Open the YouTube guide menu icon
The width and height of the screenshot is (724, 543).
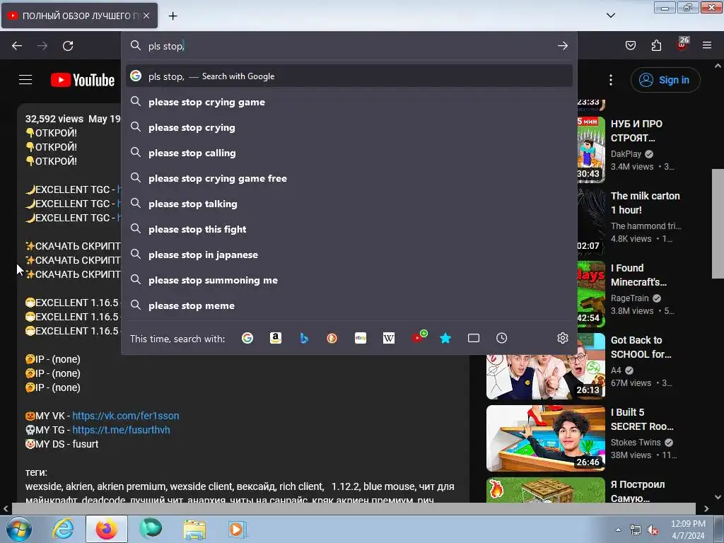click(x=25, y=80)
